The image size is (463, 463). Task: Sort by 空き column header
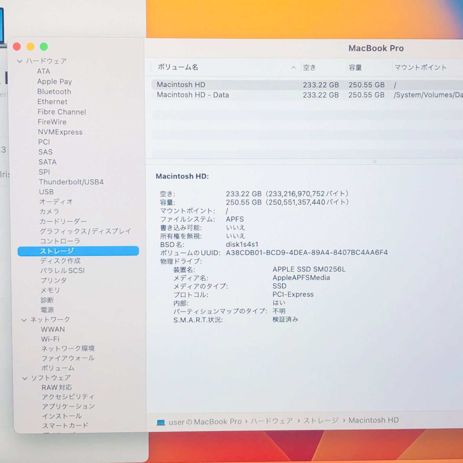click(x=309, y=68)
